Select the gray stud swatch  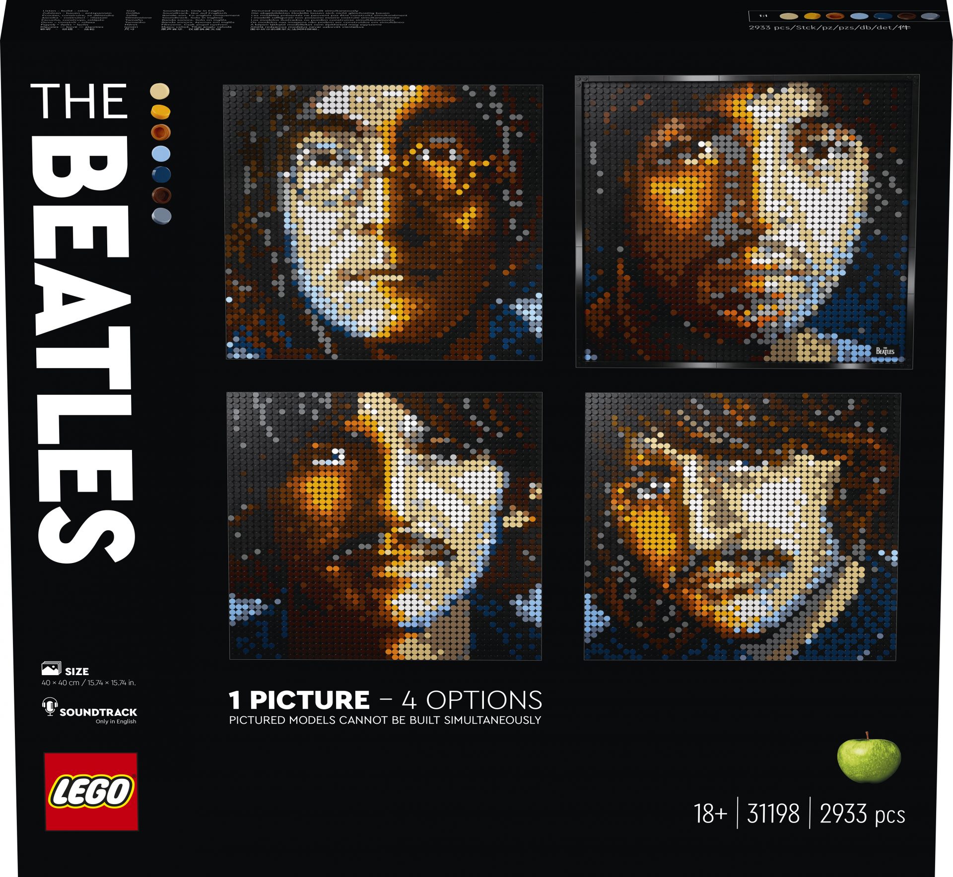pyautogui.click(x=161, y=216)
